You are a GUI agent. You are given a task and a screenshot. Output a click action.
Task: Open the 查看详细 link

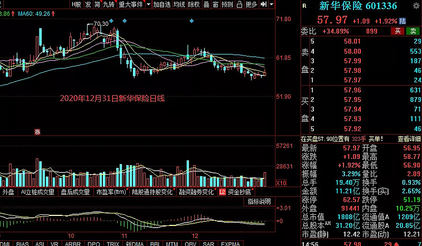[x=409, y=139]
